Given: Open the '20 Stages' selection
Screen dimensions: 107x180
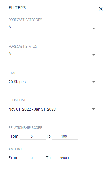Looking at the screenshot, I should (x=17, y=82).
